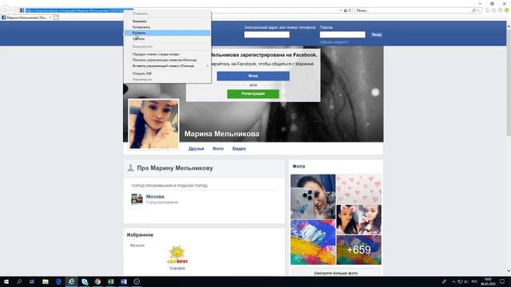
Task: Open the Видео profile tab
Action: (x=240, y=149)
